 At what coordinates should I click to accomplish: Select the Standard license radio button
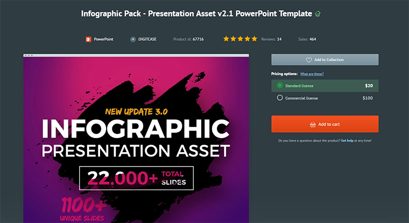point(280,85)
